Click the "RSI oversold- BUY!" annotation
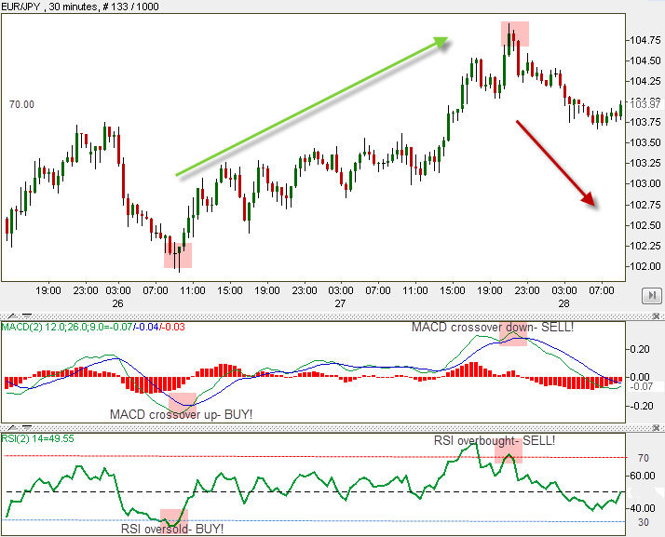The height and width of the screenshot is (537, 665). pyautogui.click(x=172, y=529)
